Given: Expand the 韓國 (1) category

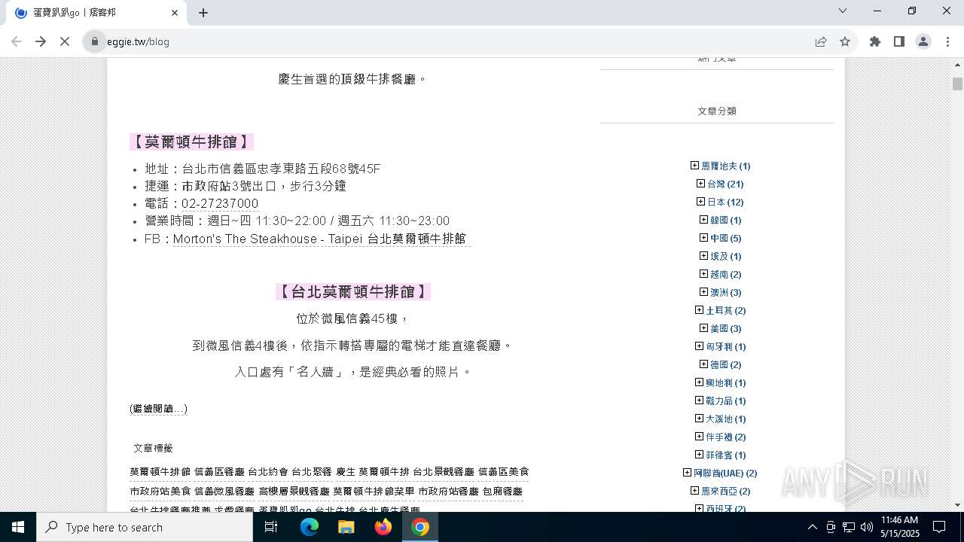Looking at the screenshot, I should (703, 220).
